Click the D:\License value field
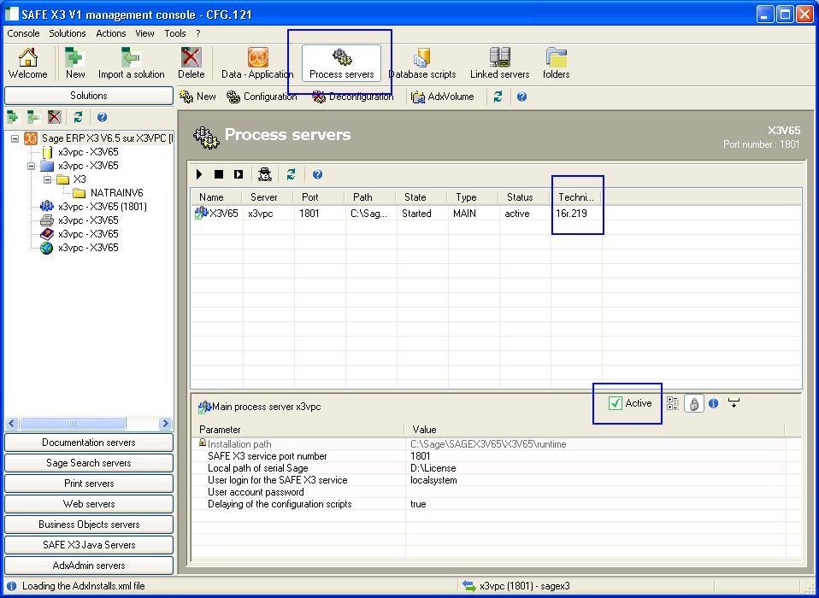Viewport: 819px width, 598px height. [596, 468]
